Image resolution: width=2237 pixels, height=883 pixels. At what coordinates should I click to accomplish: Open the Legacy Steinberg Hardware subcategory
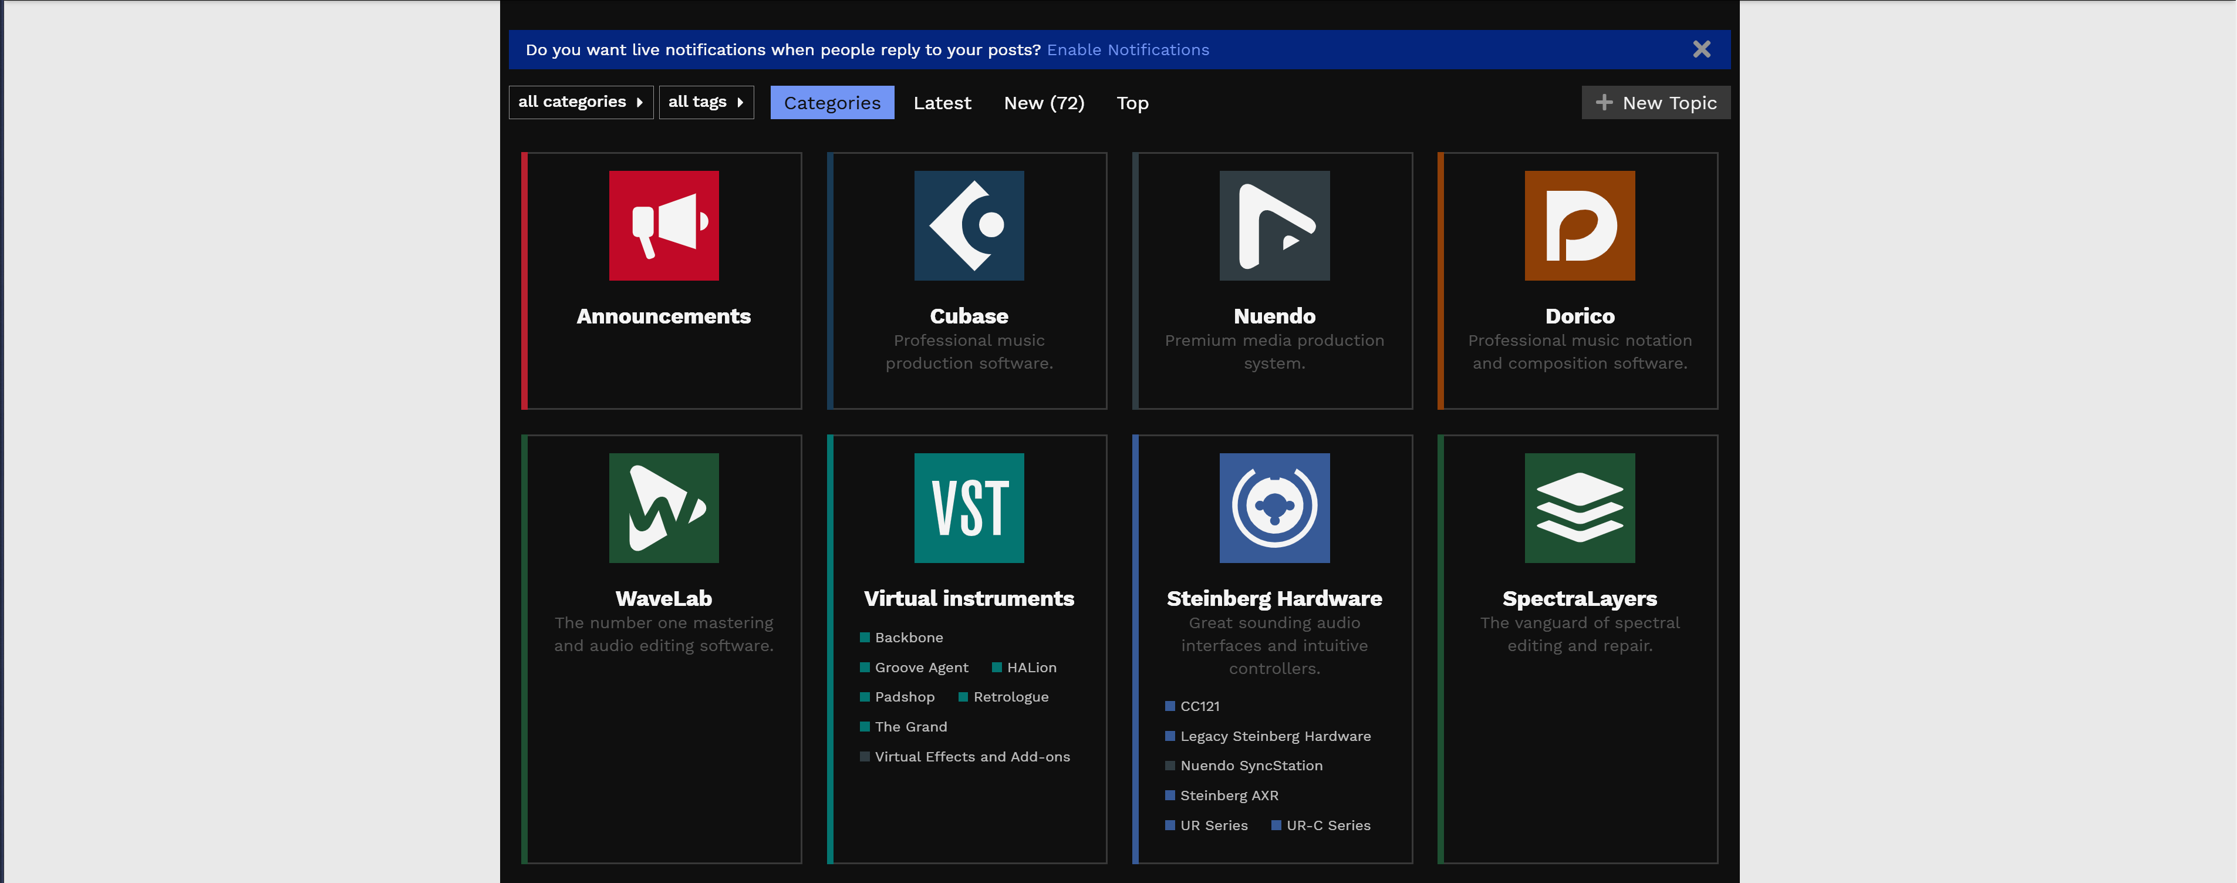point(1275,736)
